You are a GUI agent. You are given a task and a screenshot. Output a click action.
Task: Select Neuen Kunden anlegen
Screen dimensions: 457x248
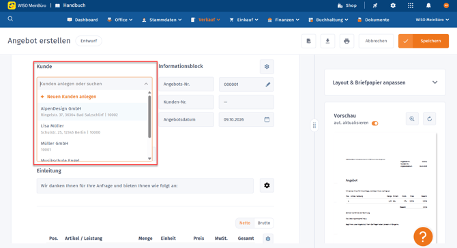point(68,97)
